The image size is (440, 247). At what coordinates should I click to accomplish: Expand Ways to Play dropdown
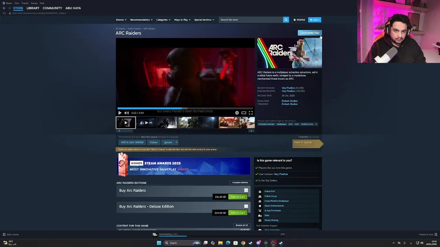tap(182, 20)
